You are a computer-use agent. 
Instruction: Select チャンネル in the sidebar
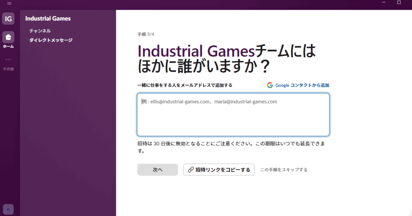click(x=40, y=31)
